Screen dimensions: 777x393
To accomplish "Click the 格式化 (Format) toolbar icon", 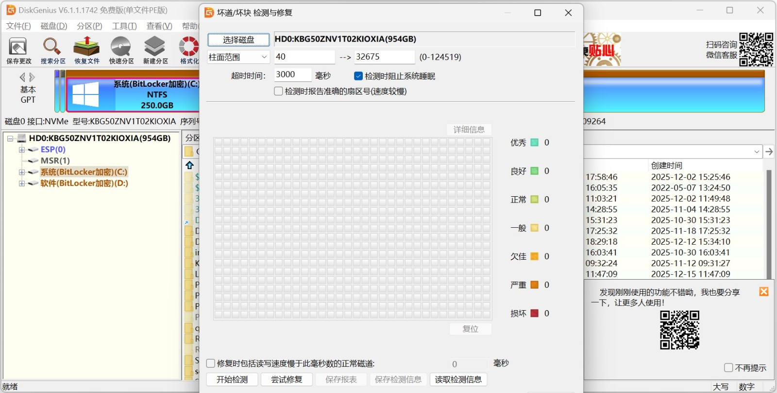I will pos(189,50).
